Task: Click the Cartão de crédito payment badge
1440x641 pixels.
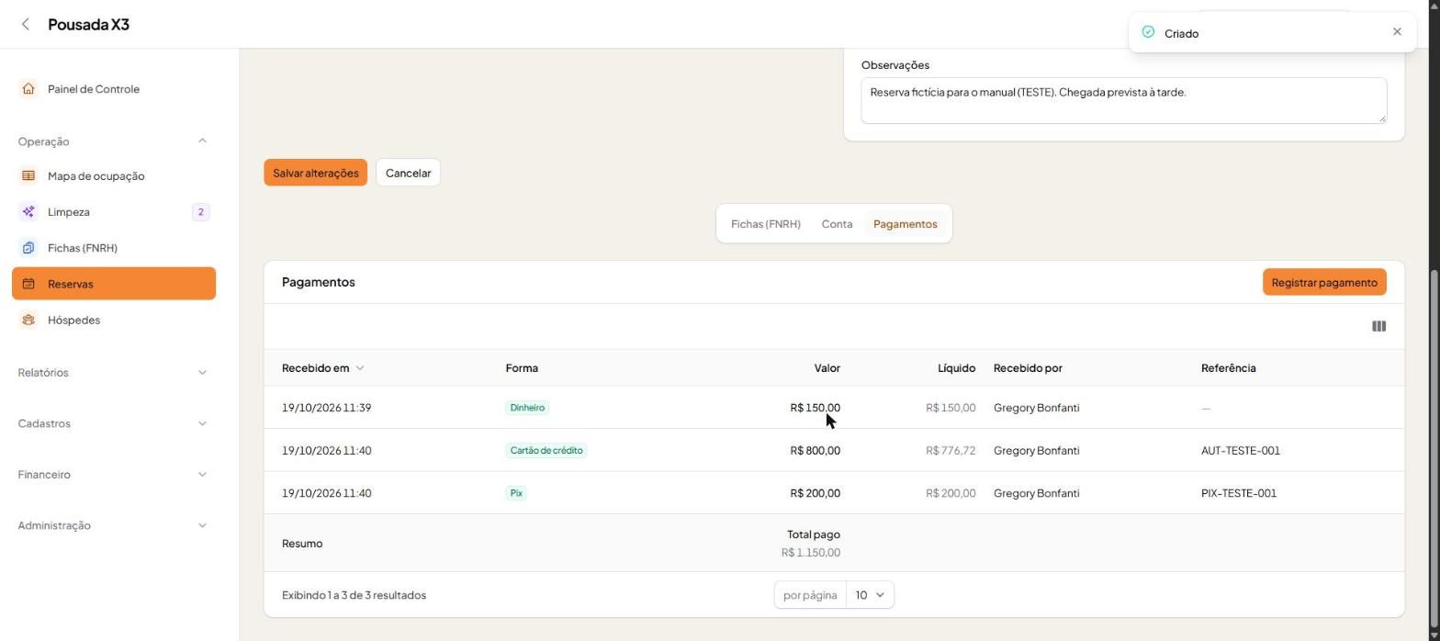Action: pos(546,451)
